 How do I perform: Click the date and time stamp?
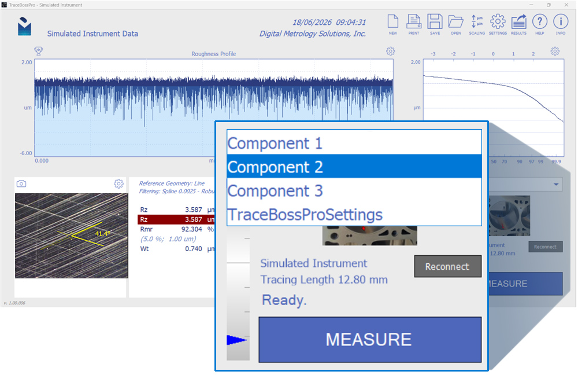(x=329, y=23)
